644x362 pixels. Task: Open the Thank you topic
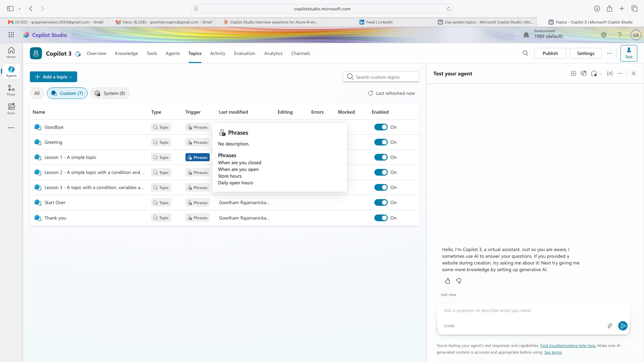coord(55,218)
